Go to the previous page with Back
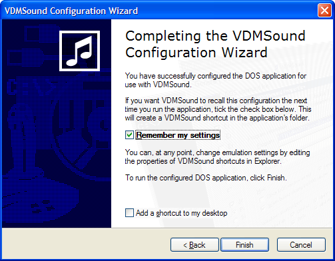This screenshot has width=335, height=261. click(x=194, y=245)
